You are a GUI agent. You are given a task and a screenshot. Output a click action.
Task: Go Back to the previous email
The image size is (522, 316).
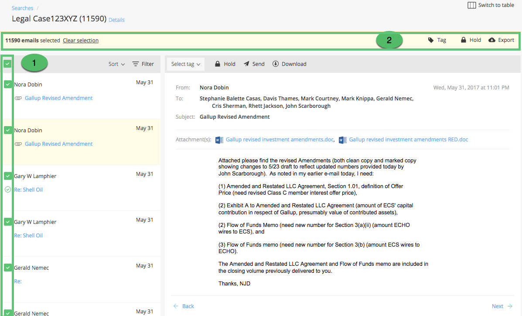coord(184,306)
